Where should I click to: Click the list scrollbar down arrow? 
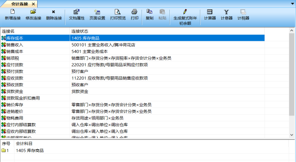[x=292, y=135]
